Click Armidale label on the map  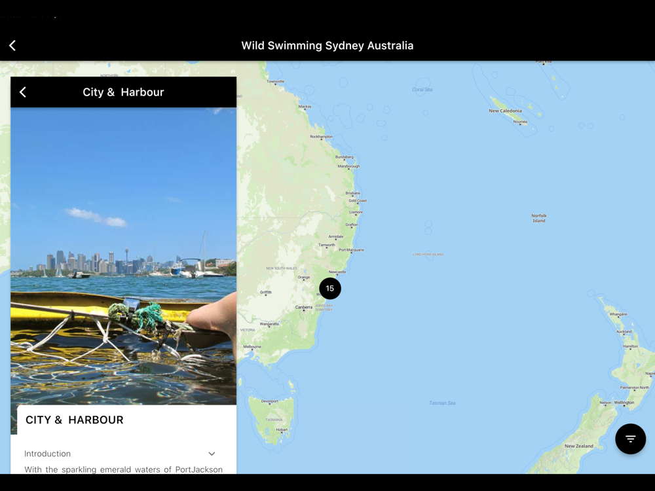coord(336,236)
